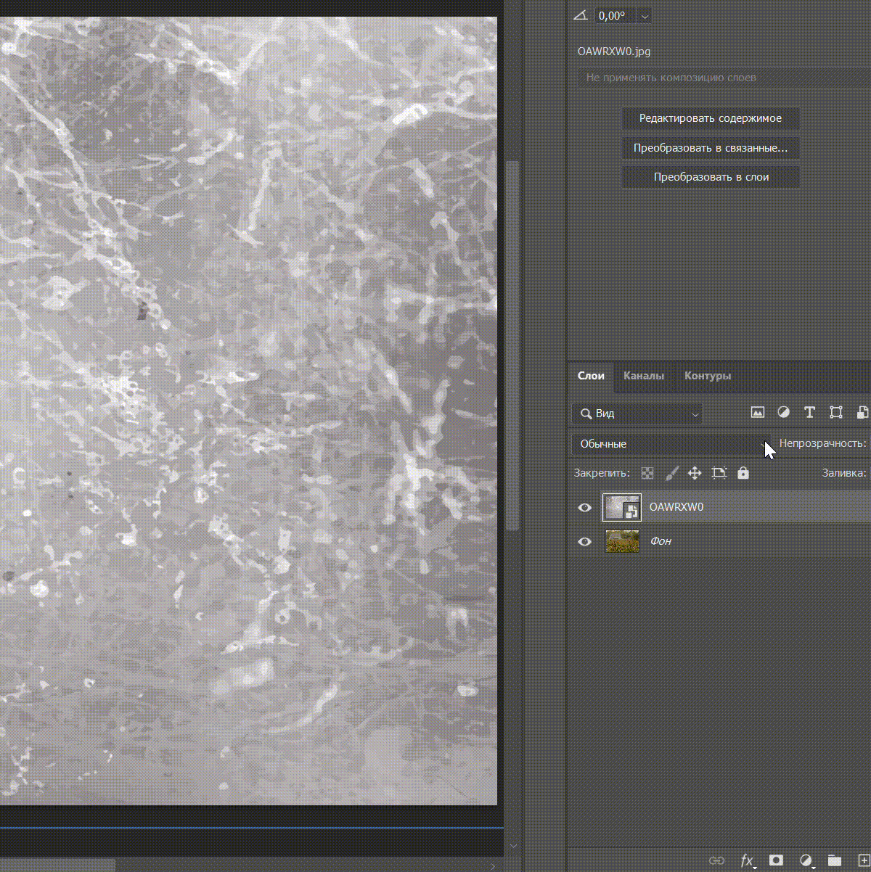Filter layers by text type icon
Viewport: 871px width, 872px height.
point(809,413)
